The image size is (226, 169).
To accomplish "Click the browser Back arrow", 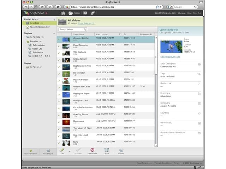I will click(26, 7).
